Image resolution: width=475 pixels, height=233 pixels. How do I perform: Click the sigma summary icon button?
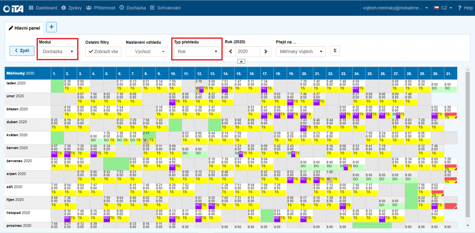pyautogui.click(x=335, y=51)
